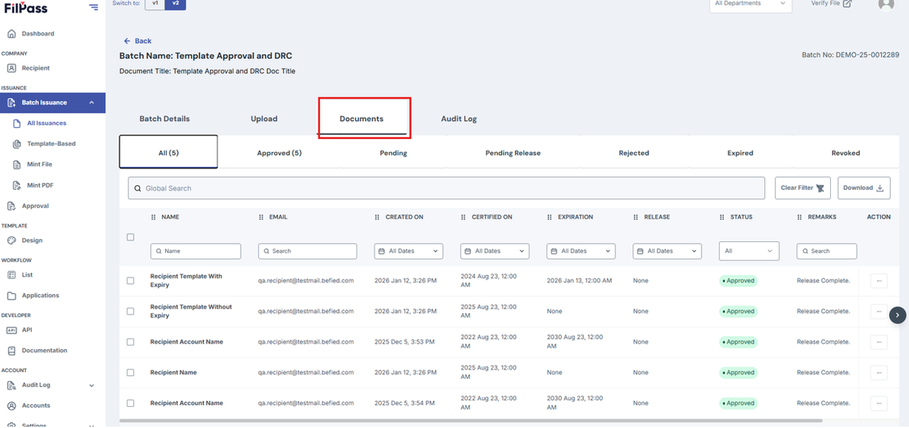Image resolution: width=909 pixels, height=428 pixels.
Task: Filter by Revoked documents
Action: (845, 153)
